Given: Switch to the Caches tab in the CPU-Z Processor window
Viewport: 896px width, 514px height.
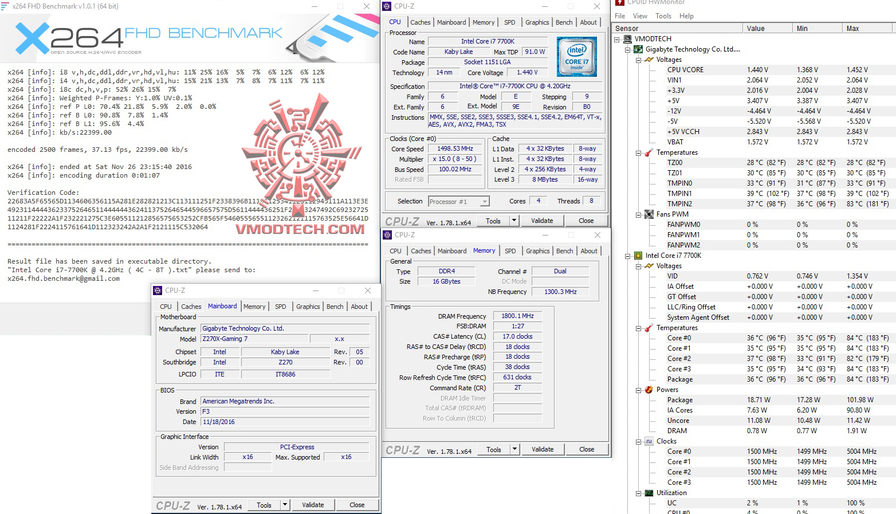Looking at the screenshot, I should point(420,22).
